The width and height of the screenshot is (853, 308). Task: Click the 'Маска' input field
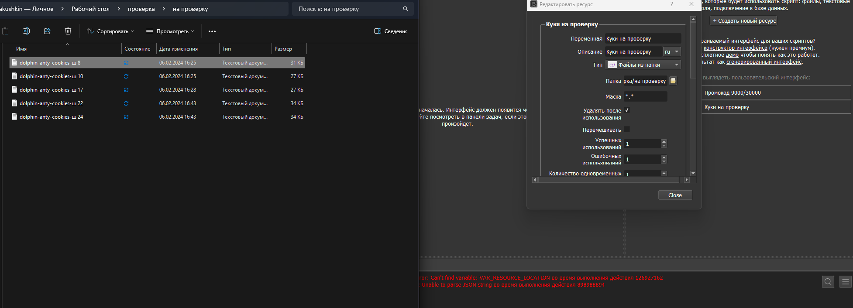pos(645,96)
